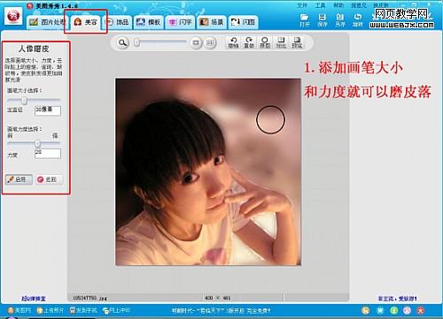Screen dimensions: 443x319
Task: Open the 提意见 menu item
Action: tap(359, 5)
